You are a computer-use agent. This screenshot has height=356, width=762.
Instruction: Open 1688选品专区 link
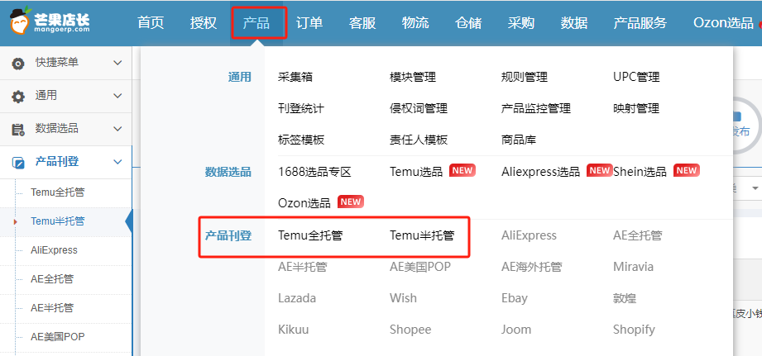[314, 172]
